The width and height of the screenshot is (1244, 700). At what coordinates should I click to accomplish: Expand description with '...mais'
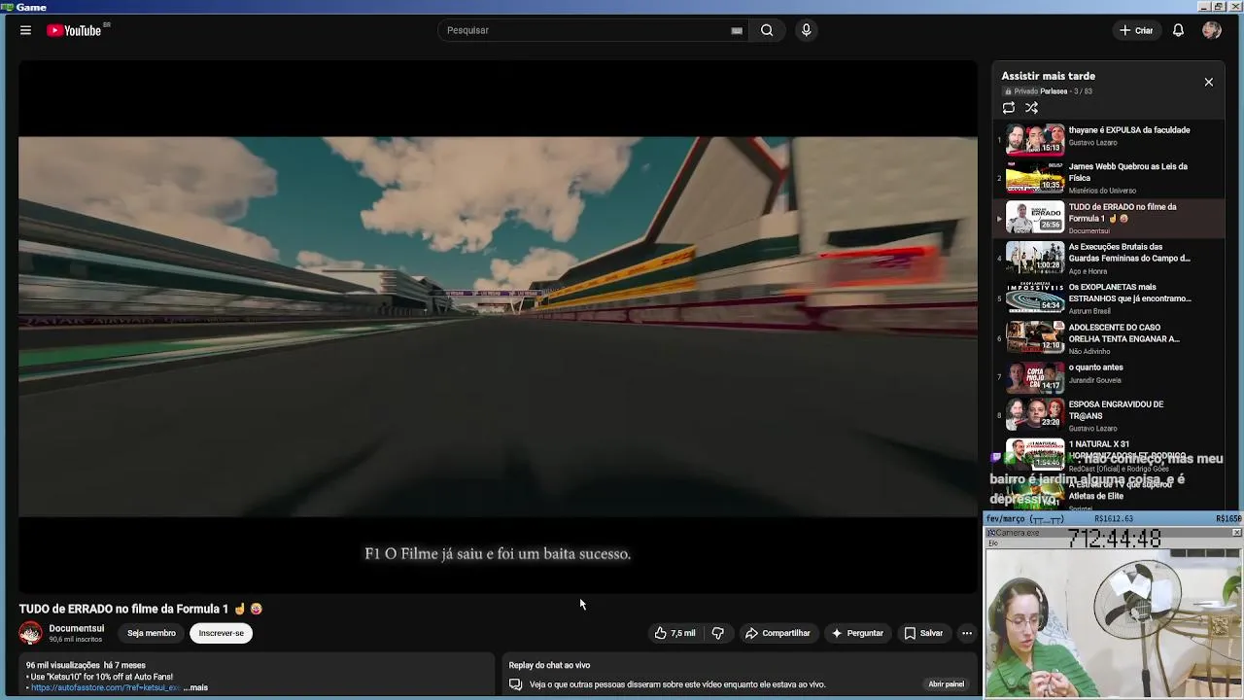click(195, 687)
